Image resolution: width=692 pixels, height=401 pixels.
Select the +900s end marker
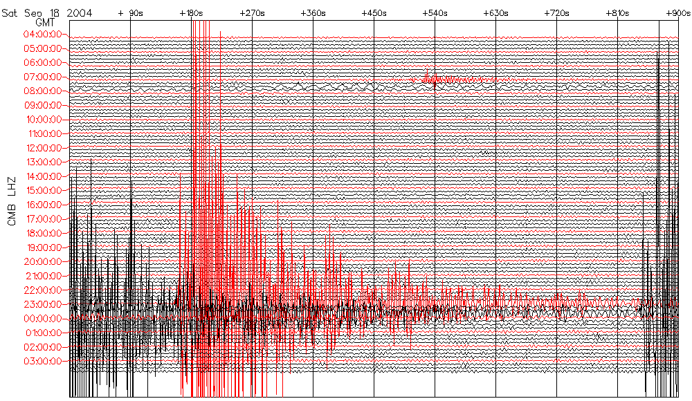(x=675, y=13)
